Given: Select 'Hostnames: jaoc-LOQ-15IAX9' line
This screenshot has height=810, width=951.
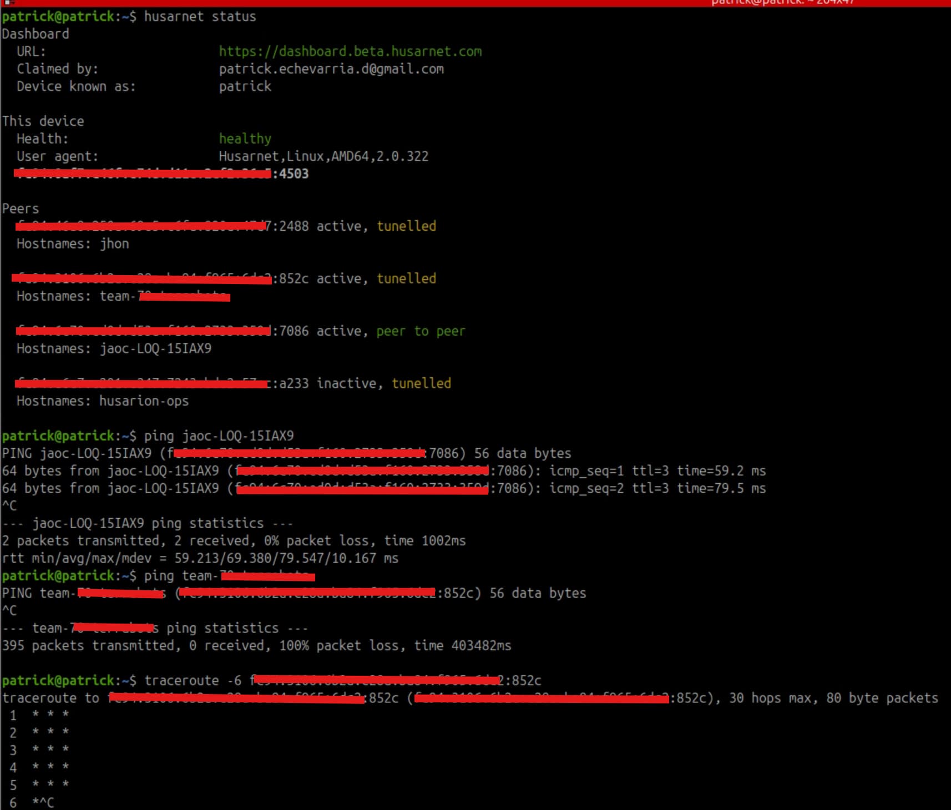Looking at the screenshot, I should coord(114,348).
